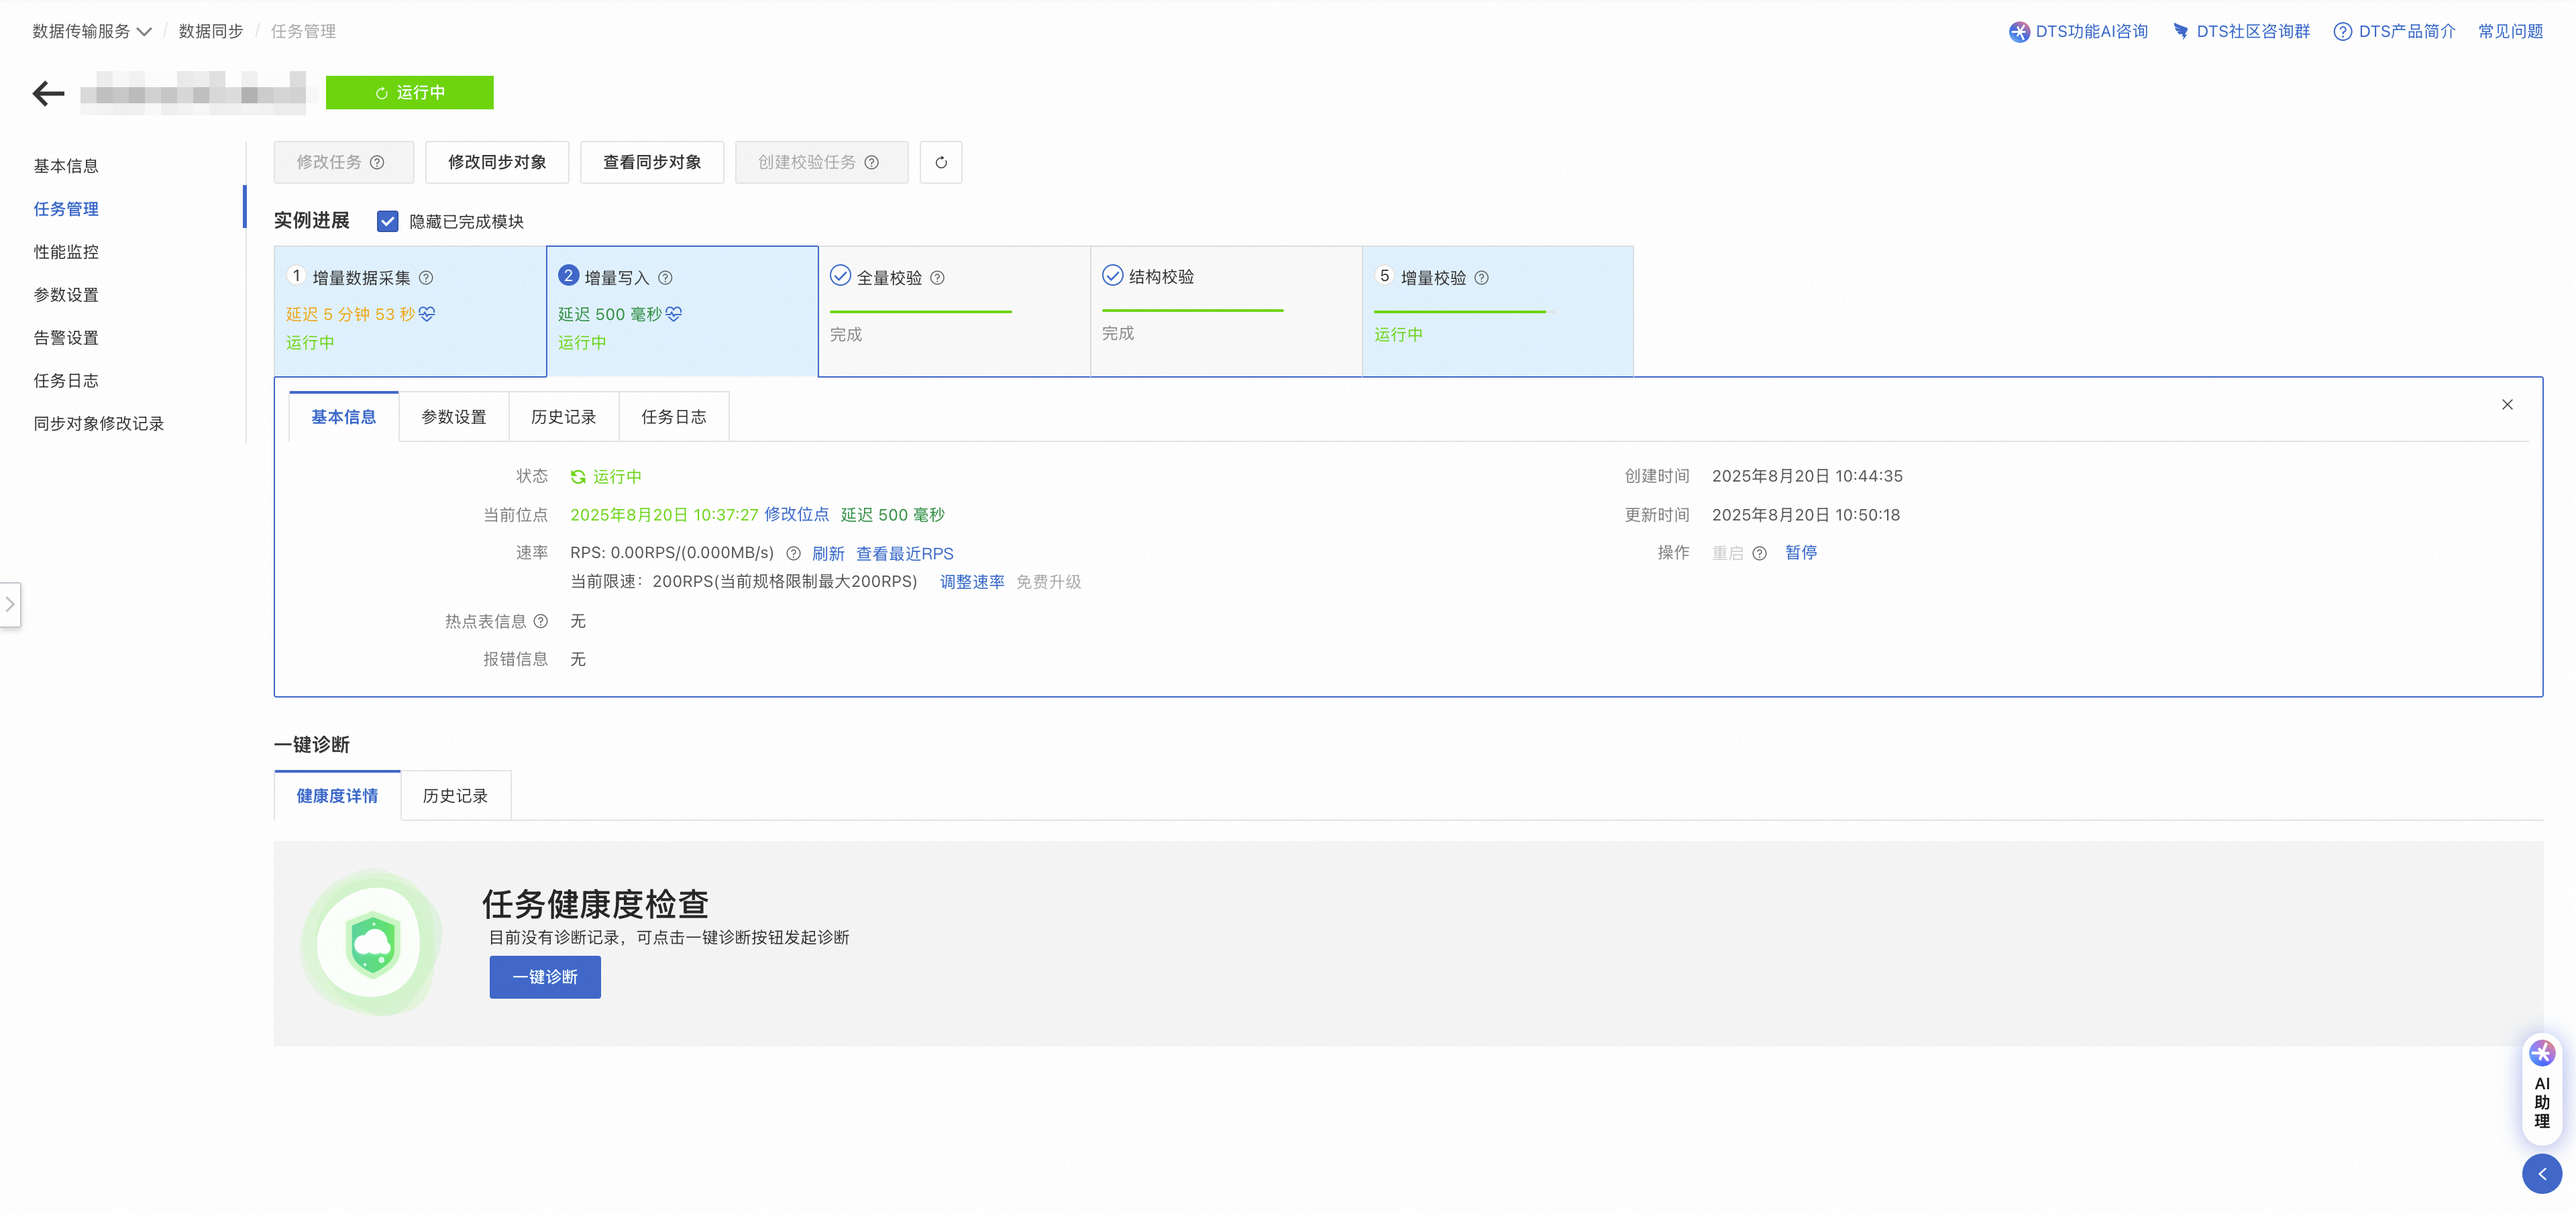Expand the collapsed left side panel arrow
2576x1214 pixels.
tap(10, 604)
